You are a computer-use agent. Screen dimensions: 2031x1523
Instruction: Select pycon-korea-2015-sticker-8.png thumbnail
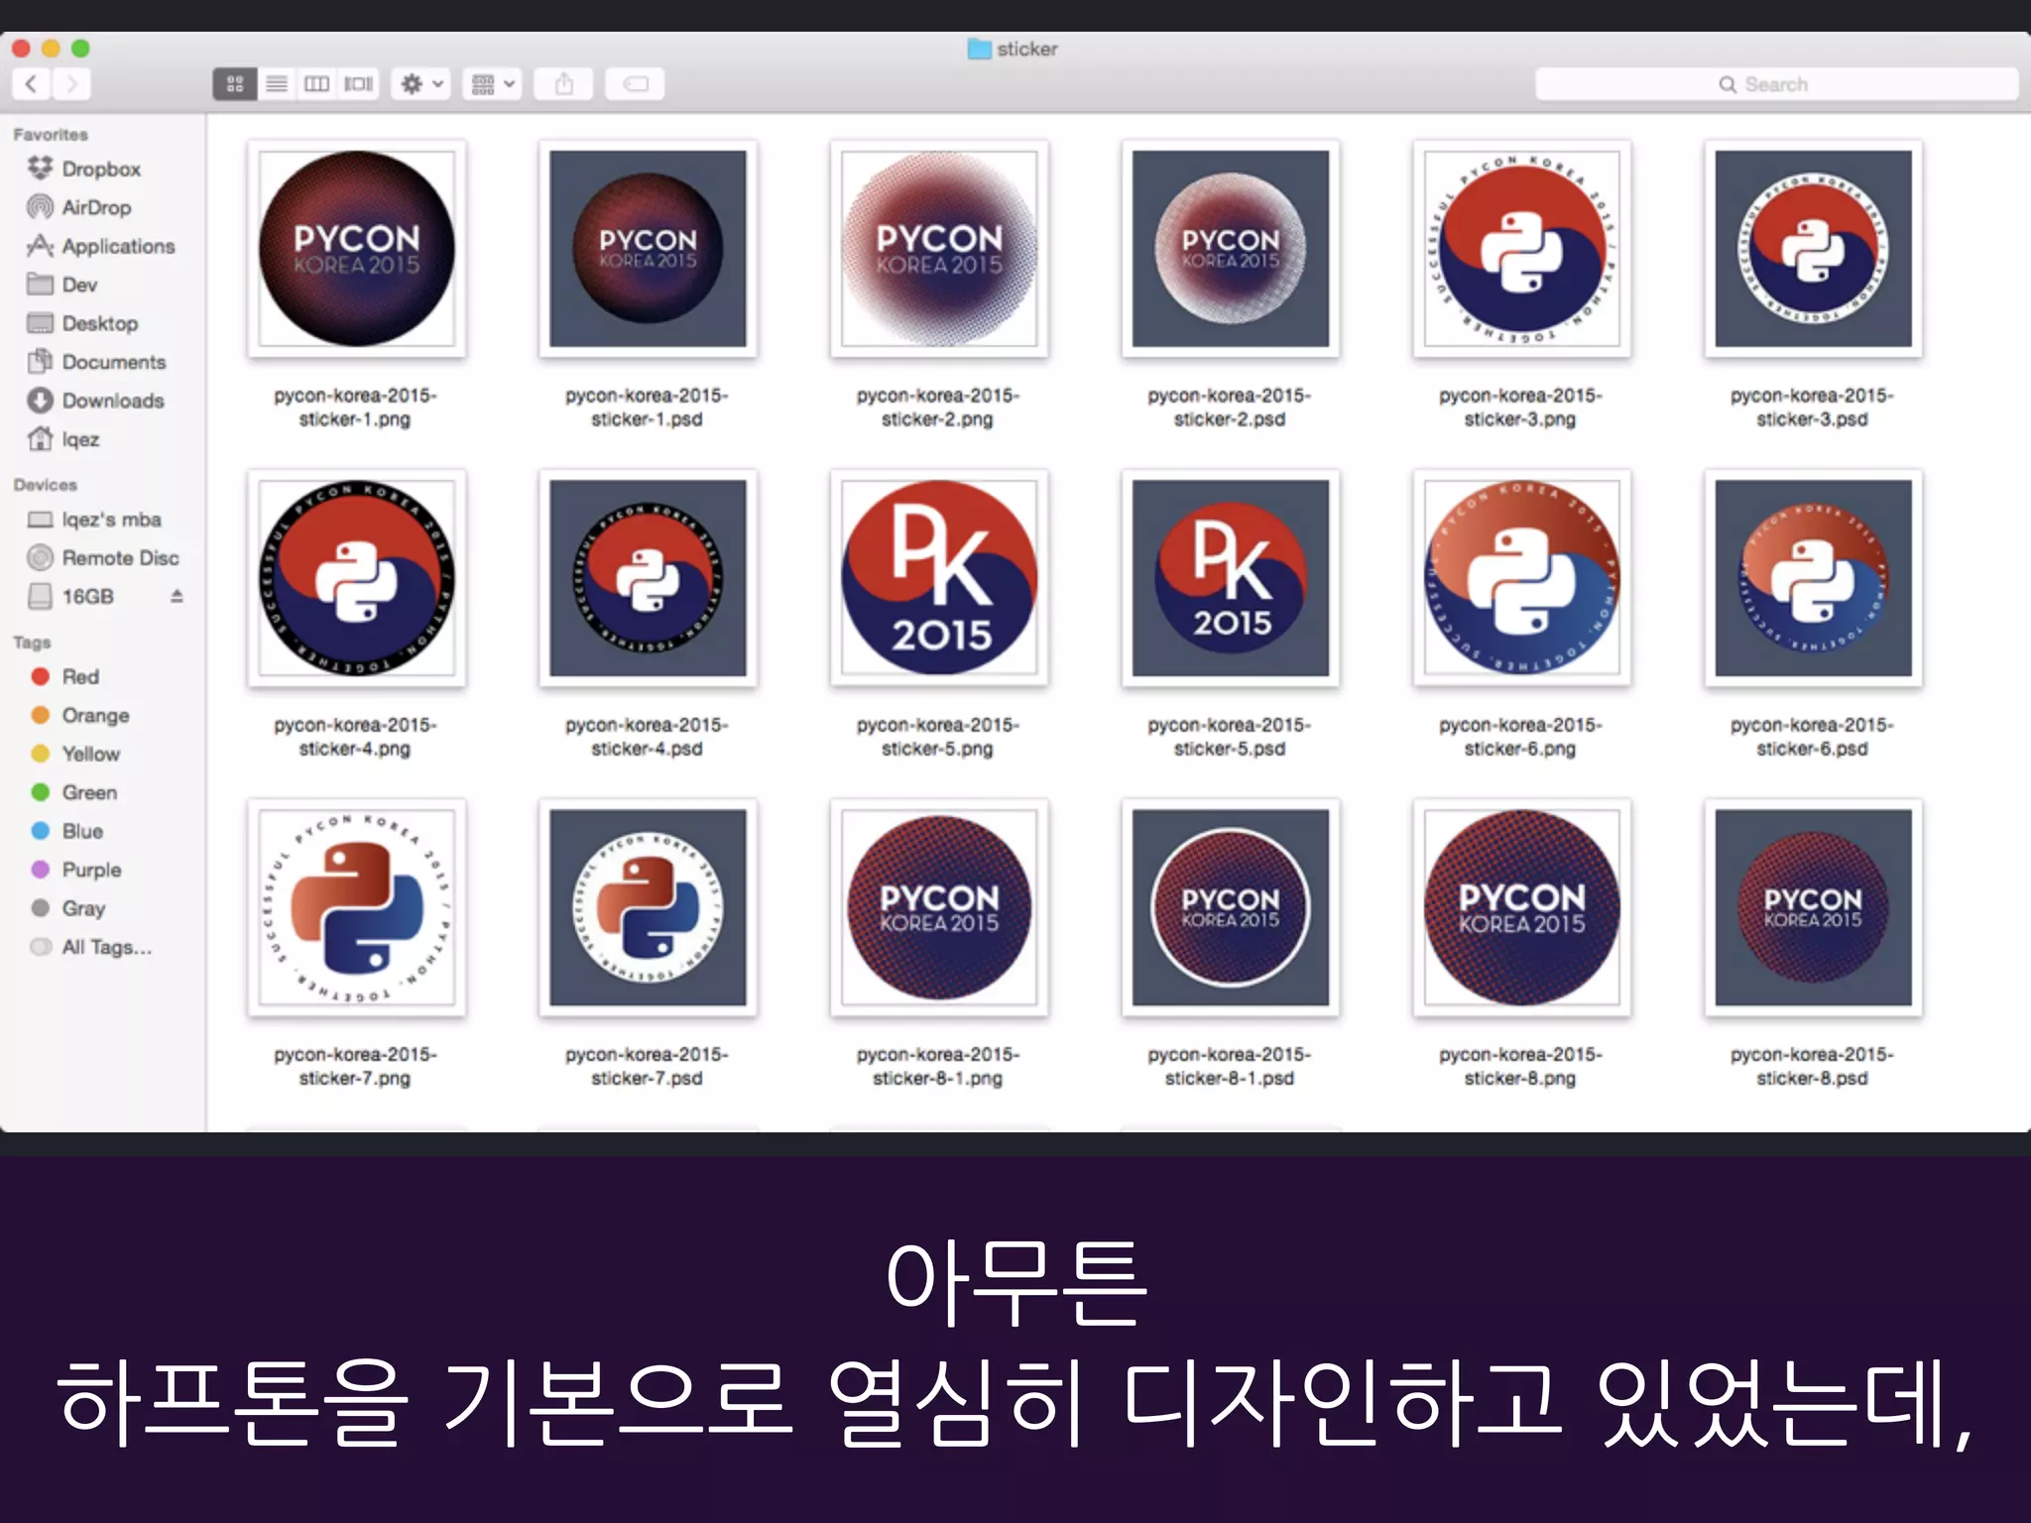click(x=1522, y=907)
